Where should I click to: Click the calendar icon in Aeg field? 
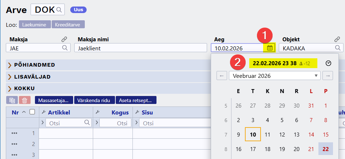coord(270,48)
